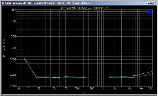
Task: Click the window system icon in title bar
Action: click(x=3, y=3)
